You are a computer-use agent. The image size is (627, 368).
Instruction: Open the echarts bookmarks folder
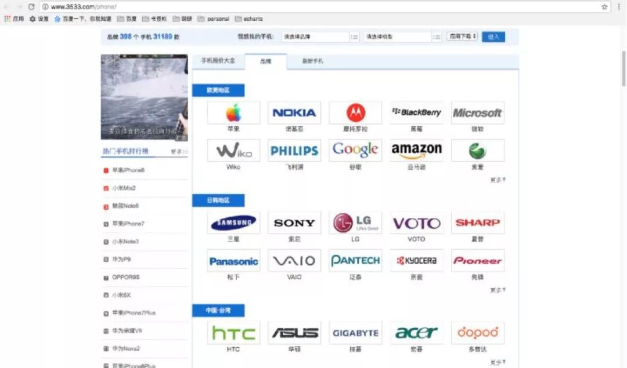coord(248,19)
